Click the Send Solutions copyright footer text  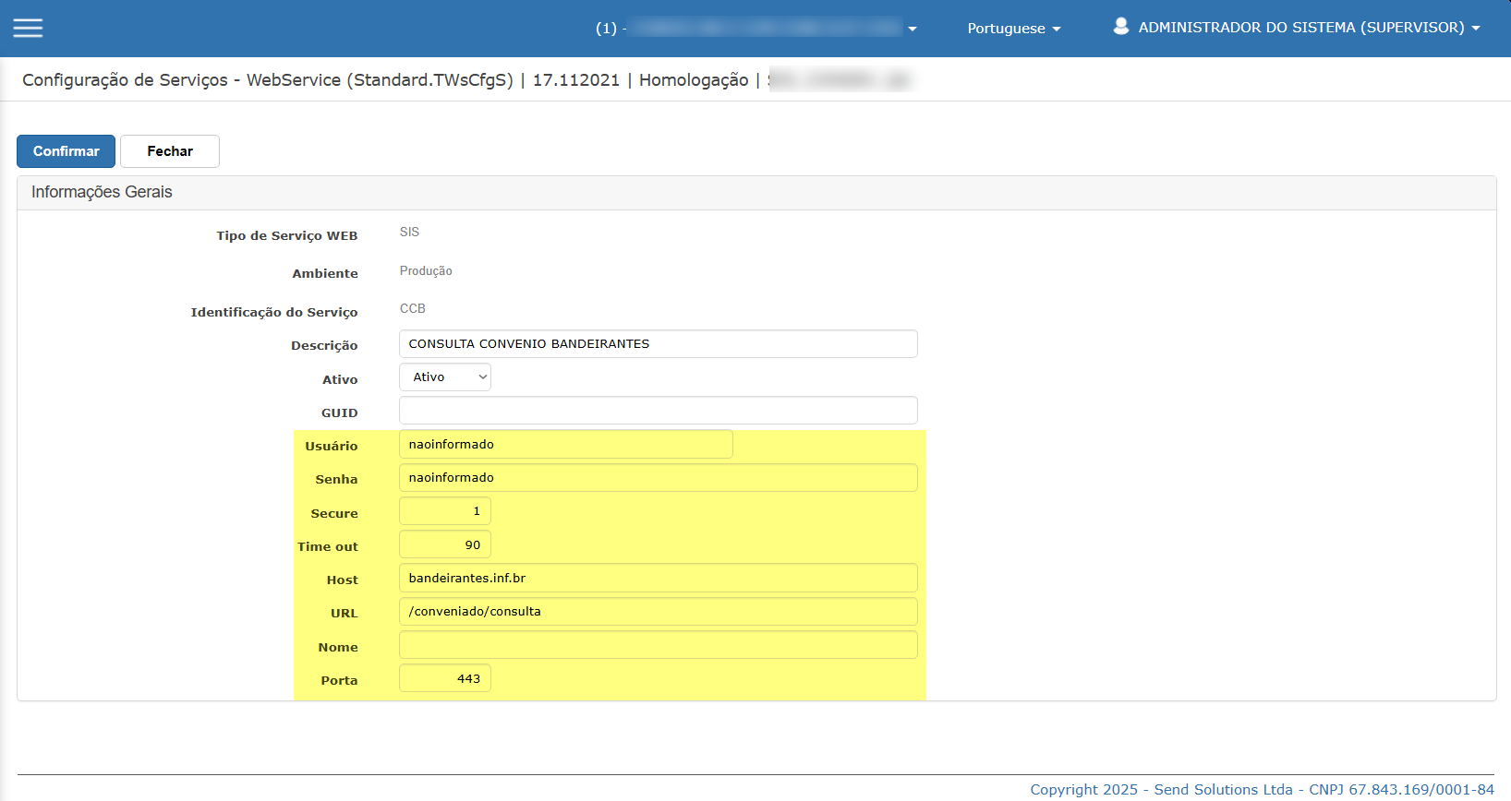[1262, 790]
